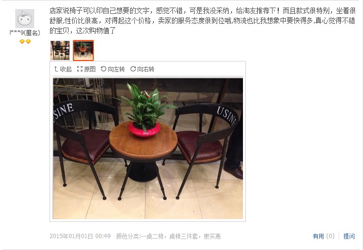
Task: Click the anonymous username l***9(匿名)
Action: point(25,33)
